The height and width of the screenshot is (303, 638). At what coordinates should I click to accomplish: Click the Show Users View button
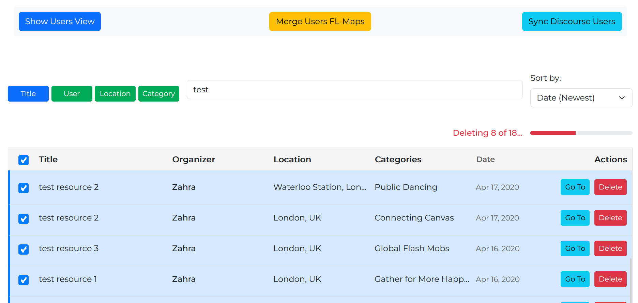[x=60, y=21]
